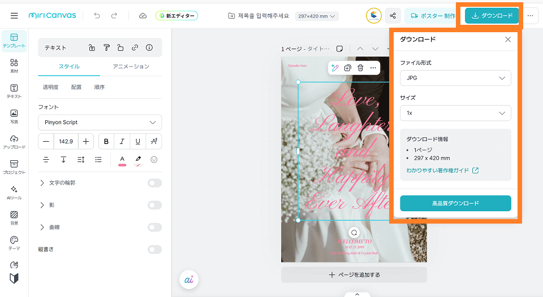Click the text color swatch icon
The width and height of the screenshot is (543, 297).
click(122, 160)
